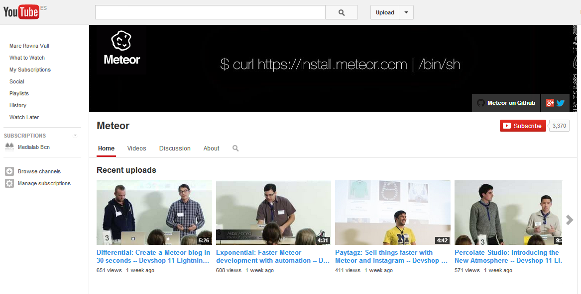Open History in sidebar
581x294 pixels.
[x=18, y=105]
